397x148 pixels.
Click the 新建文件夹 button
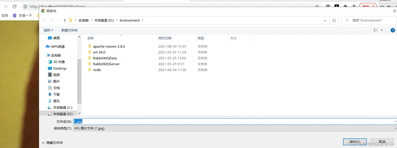tap(69, 30)
